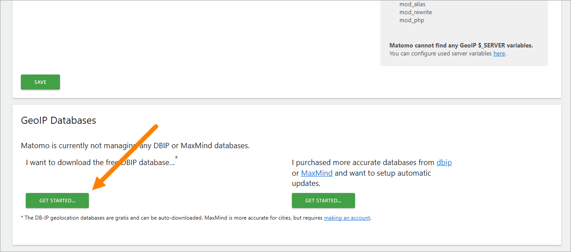Click 'I purchased more accurate databases' text
Screen dimensions: 571x252
[x=364, y=162]
